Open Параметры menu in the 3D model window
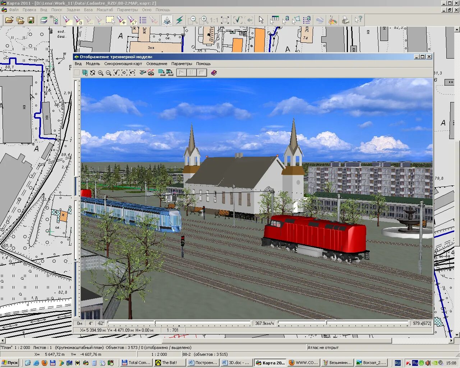 (181, 64)
